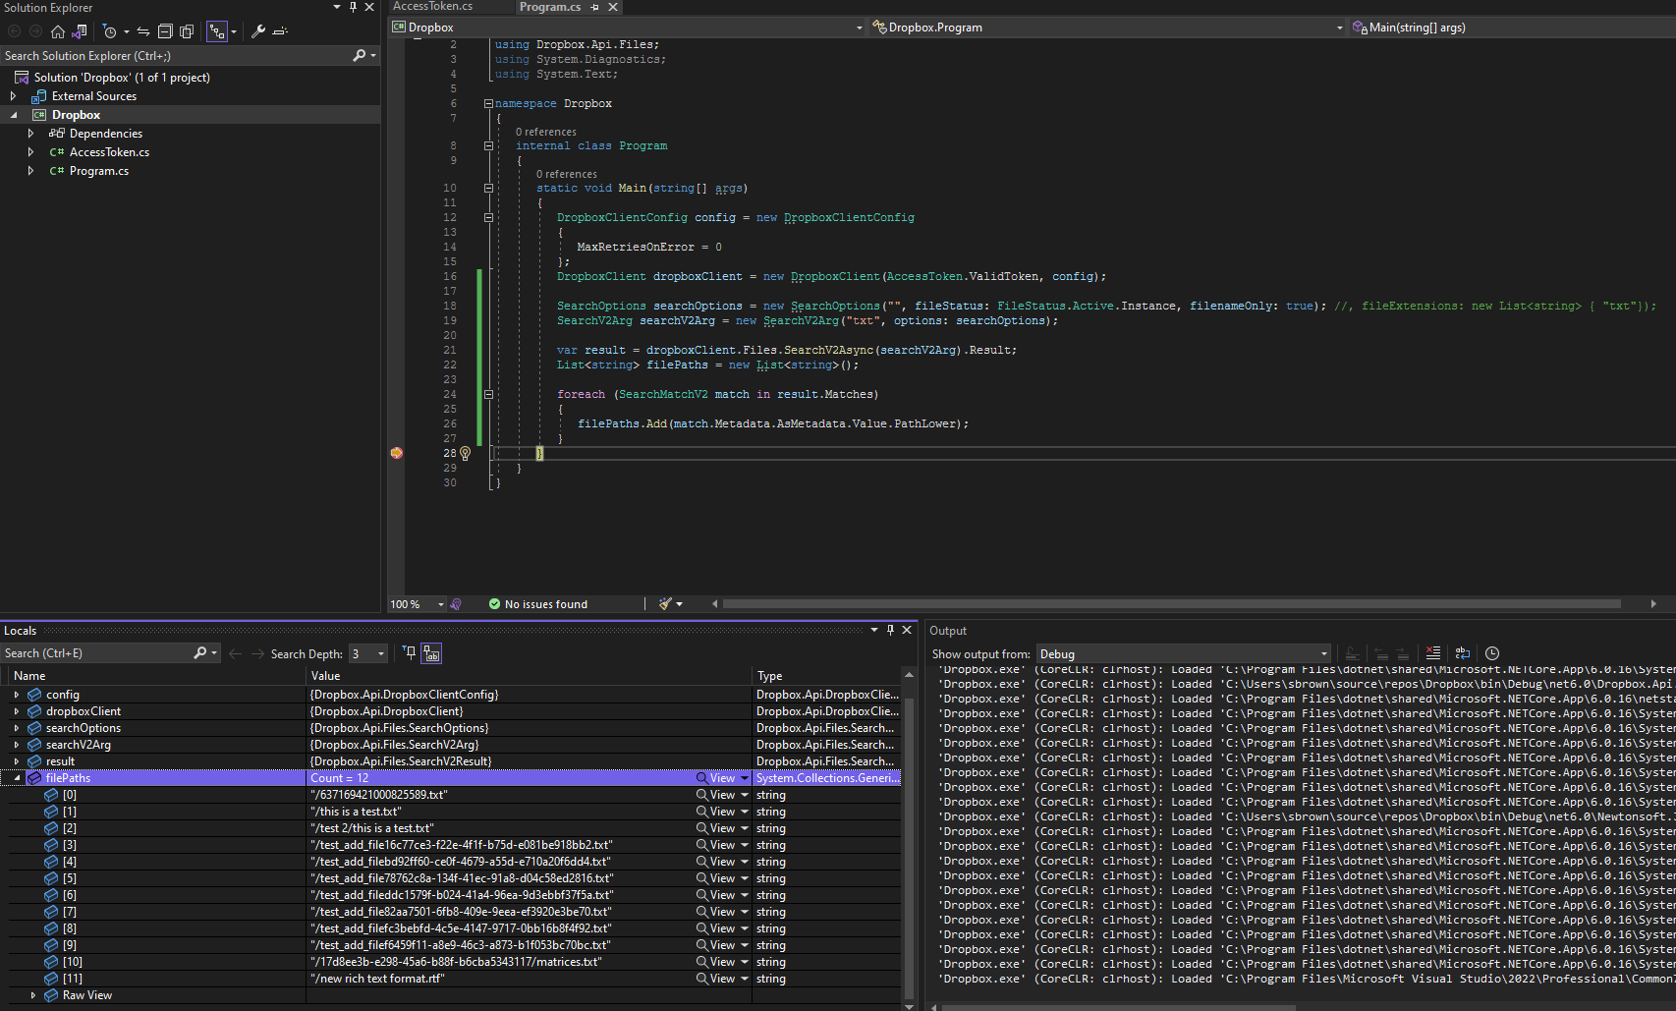The height and width of the screenshot is (1011, 1676).
Task: Click Locals search forward arrow
Action: coord(257,653)
